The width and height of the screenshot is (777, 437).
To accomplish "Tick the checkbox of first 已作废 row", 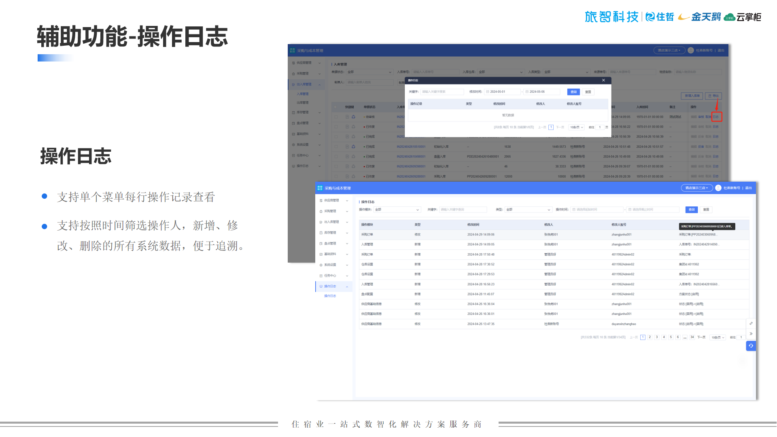I will point(336,127).
